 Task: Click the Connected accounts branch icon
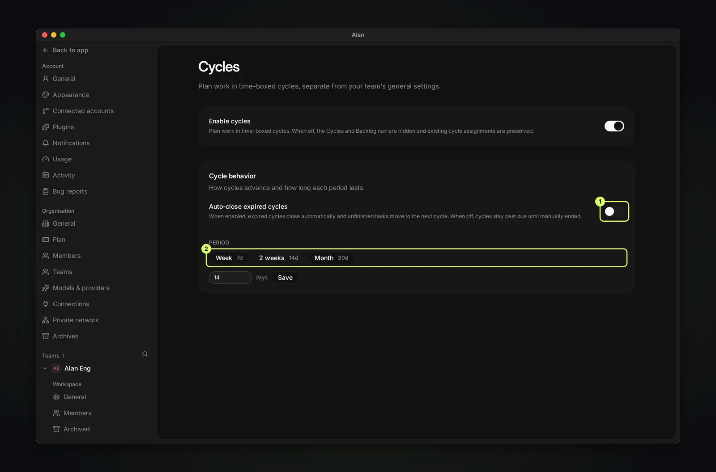point(46,111)
